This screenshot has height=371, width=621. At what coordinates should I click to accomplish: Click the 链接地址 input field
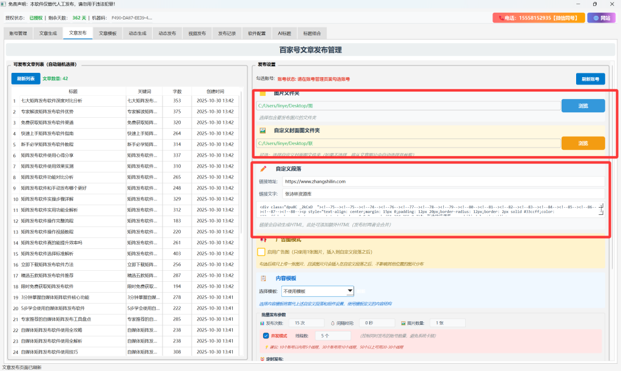point(443,182)
